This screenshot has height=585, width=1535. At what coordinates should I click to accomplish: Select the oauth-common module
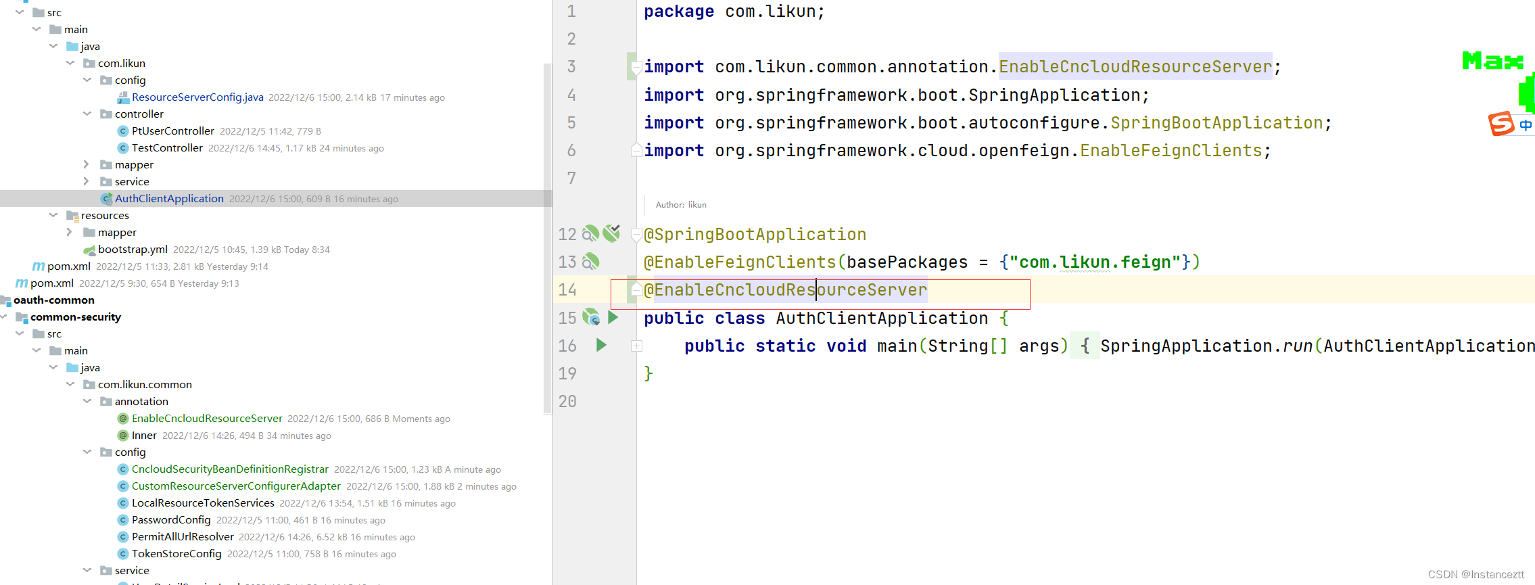(54, 300)
